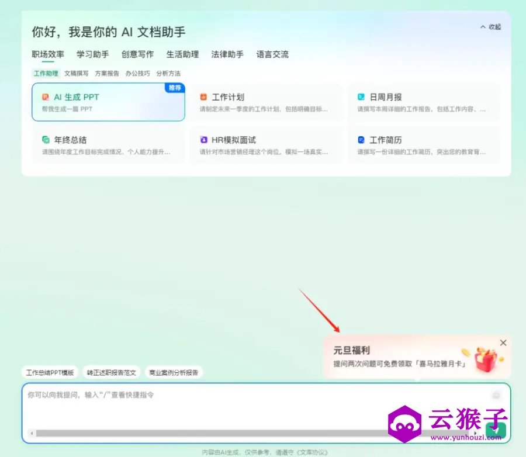526x457 pixels.
Task: Open the 工作简历 prompt card
Action: 424,146
